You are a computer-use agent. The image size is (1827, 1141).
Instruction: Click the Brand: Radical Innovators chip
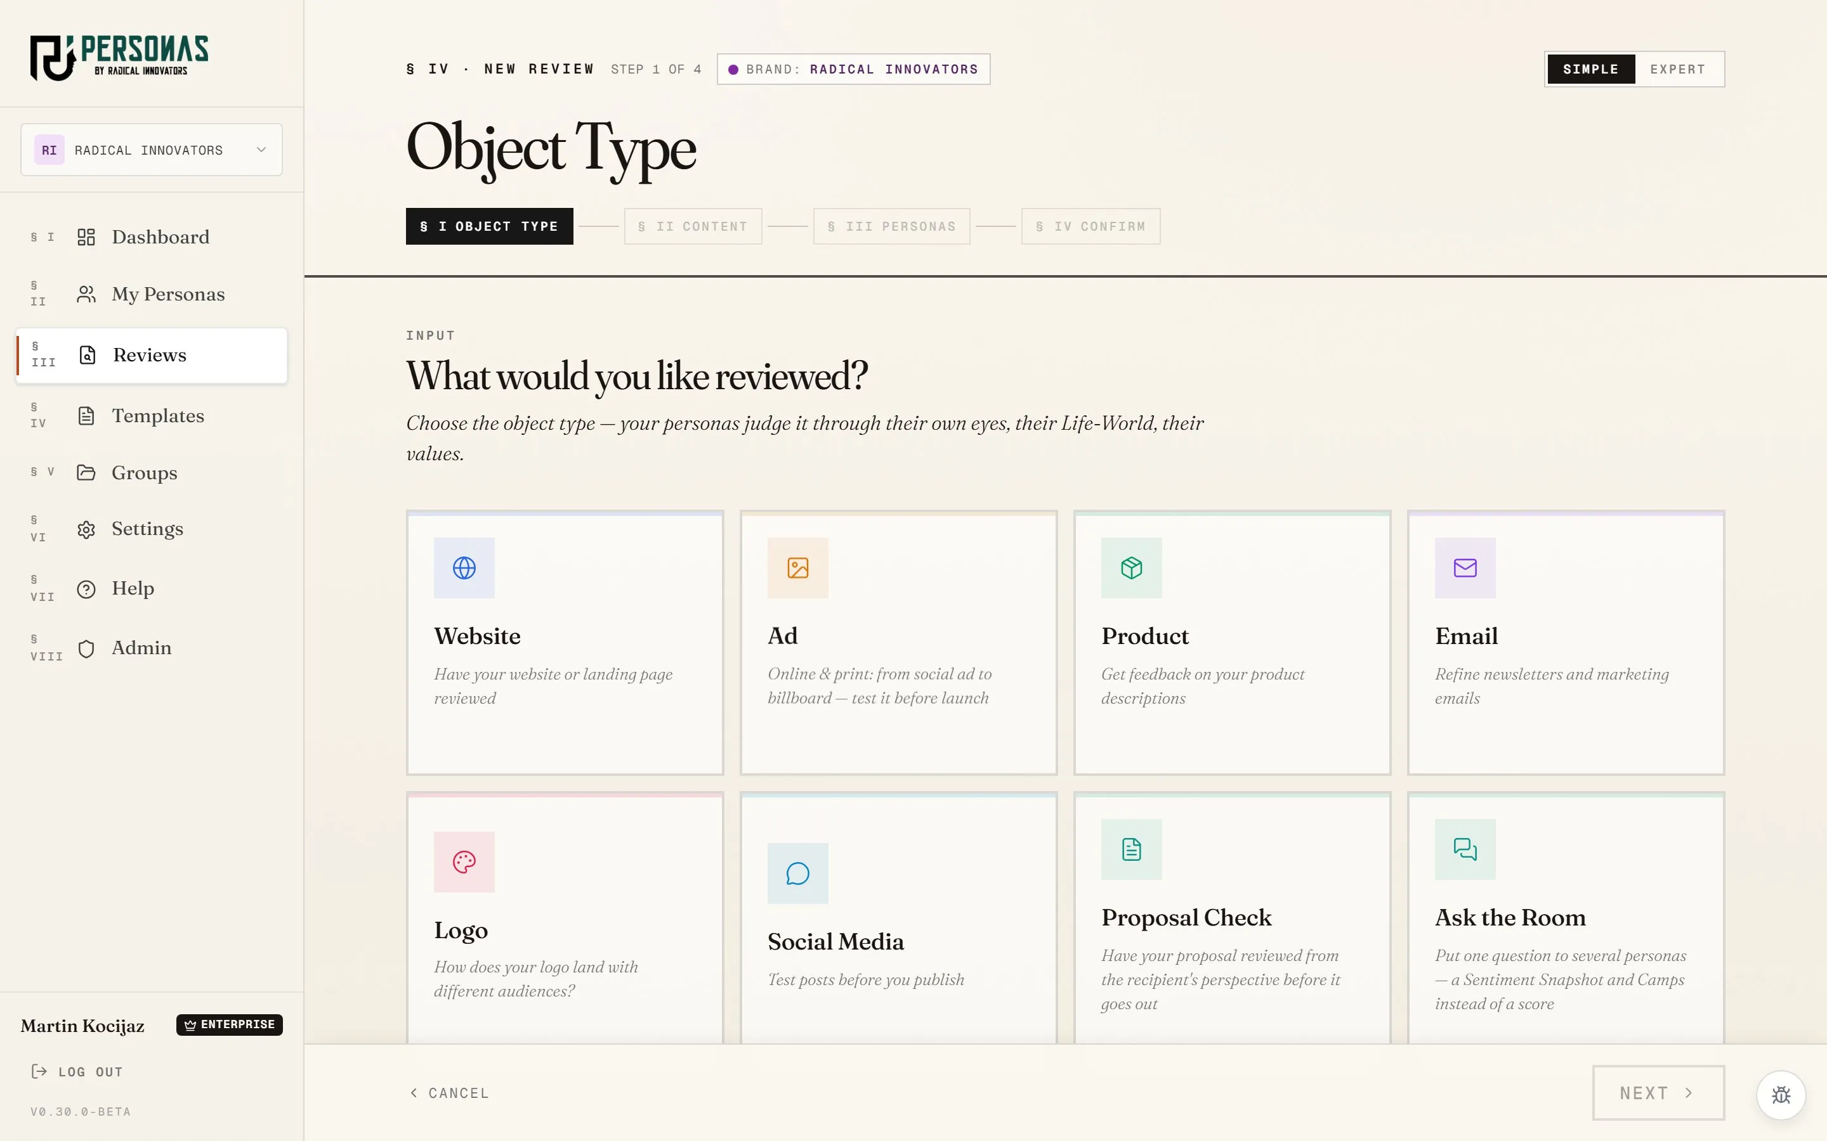tap(854, 70)
